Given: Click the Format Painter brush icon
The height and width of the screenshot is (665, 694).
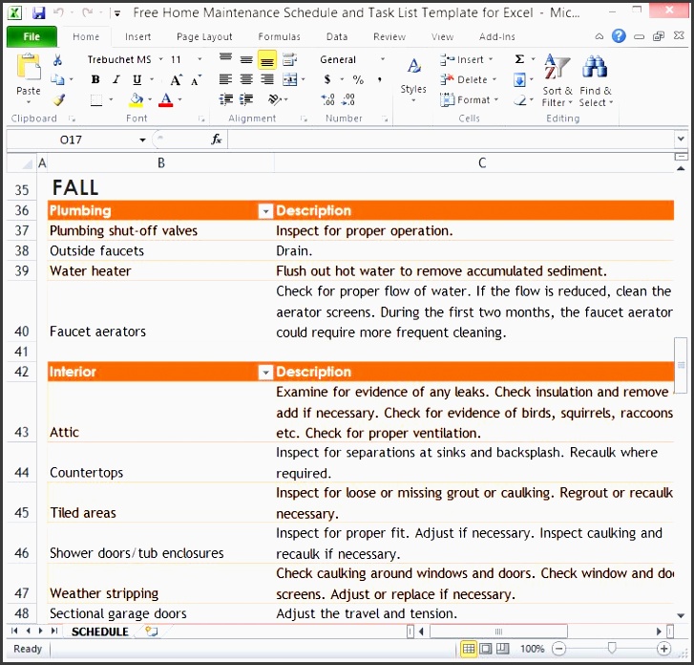Looking at the screenshot, I should (58, 99).
